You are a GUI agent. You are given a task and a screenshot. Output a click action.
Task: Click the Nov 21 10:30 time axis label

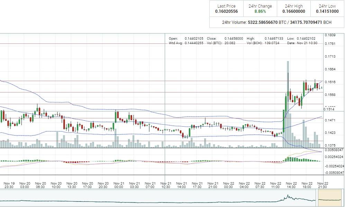[166, 185]
